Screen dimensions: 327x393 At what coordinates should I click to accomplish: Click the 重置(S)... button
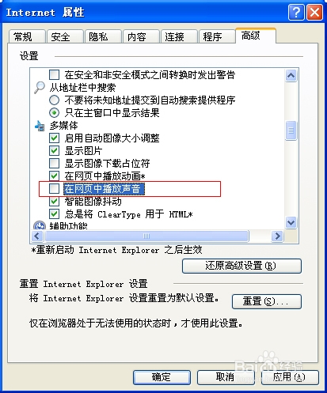267,301
